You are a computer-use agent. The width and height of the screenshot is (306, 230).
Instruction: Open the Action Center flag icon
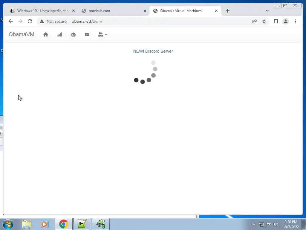[x=269, y=224]
